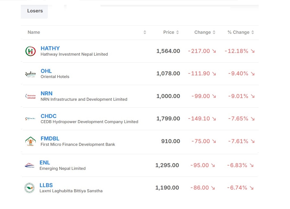This screenshot has height=209, width=290.
Task: Open the HATHY stock symbol link
Action: pos(50,48)
